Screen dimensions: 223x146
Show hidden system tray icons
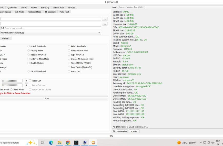[x=200, y=143]
